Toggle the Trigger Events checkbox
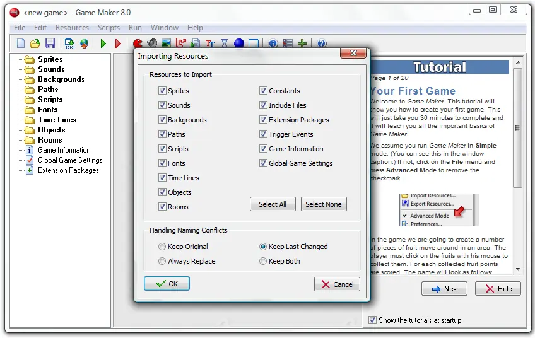Viewport: 535px width, 338px height. [x=263, y=134]
